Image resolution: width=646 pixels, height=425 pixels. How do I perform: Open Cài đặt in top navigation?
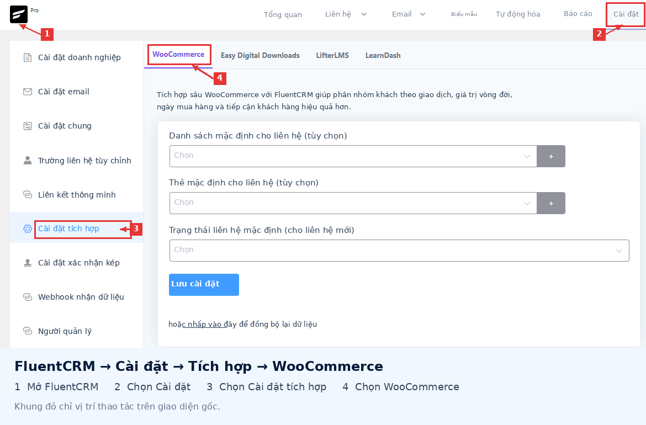[x=626, y=14]
